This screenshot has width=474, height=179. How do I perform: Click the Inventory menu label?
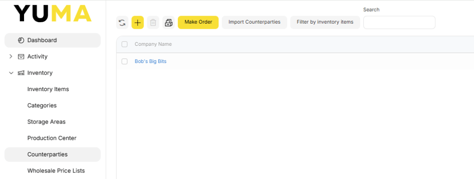tap(40, 73)
